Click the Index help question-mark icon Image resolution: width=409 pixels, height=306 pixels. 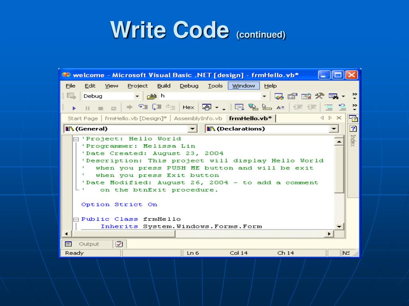tap(353, 129)
